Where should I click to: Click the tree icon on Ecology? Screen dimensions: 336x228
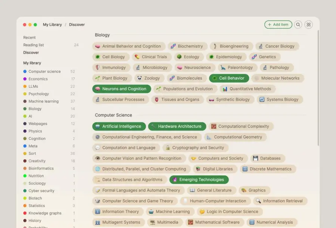tap(179, 57)
